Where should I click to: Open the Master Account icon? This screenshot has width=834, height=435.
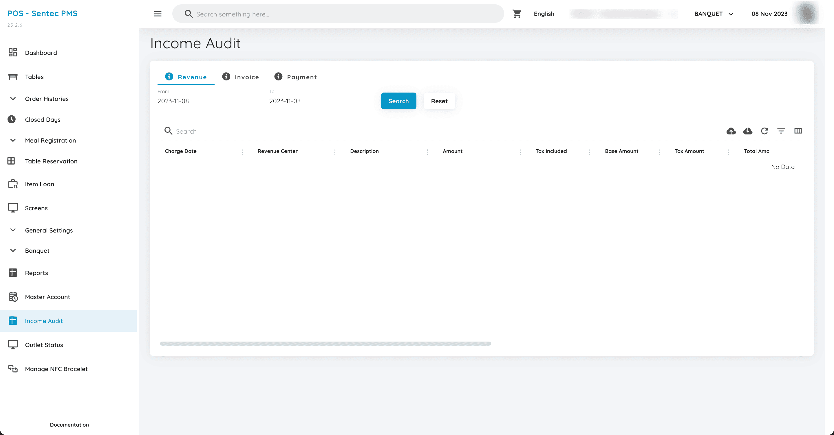click(x=13, y=296)
